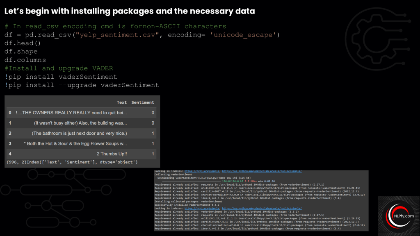The height and width of the screenshot is (236, 420).
Task: Select the Sentiment column header
Action: click(142, 102)
